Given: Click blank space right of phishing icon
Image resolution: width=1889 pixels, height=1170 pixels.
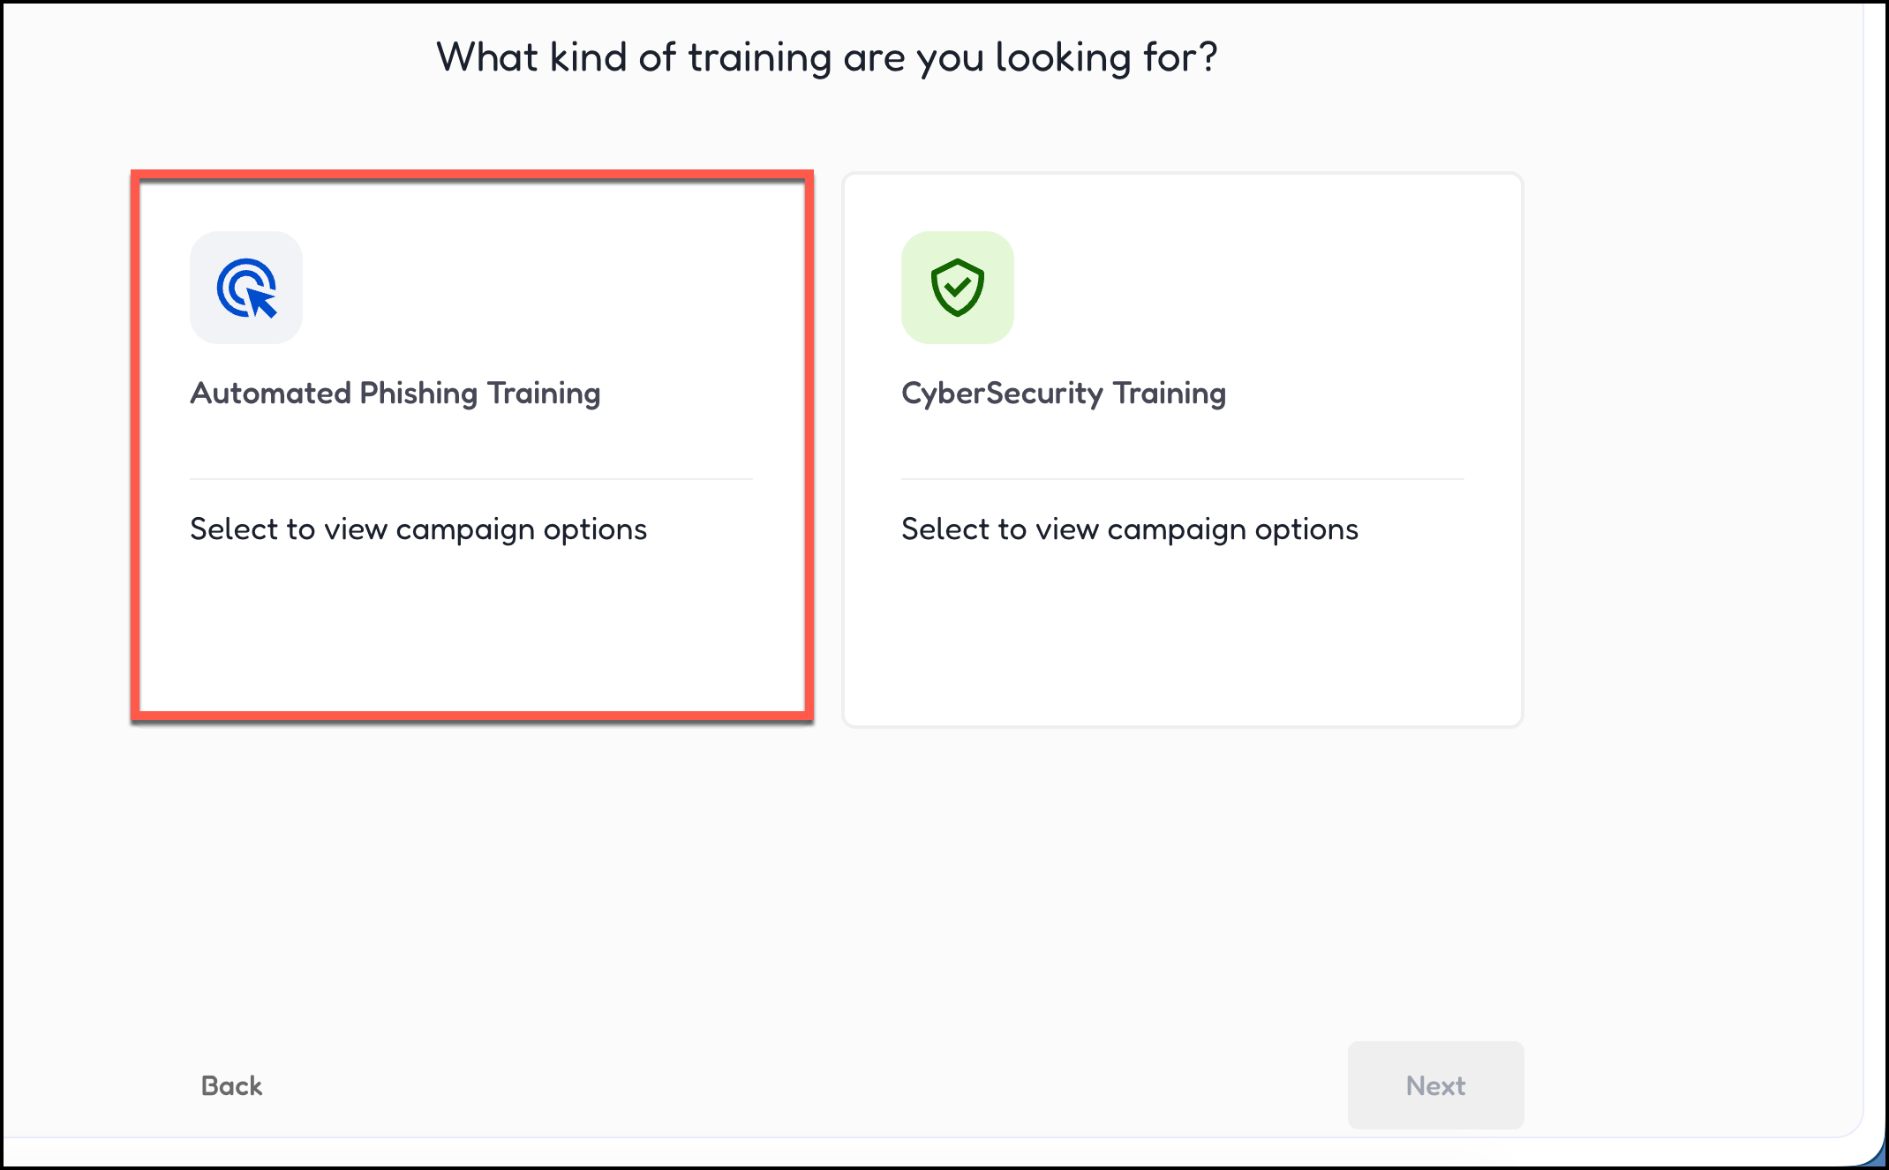Looking at the screenshot, I should click(x=530, y=288).
